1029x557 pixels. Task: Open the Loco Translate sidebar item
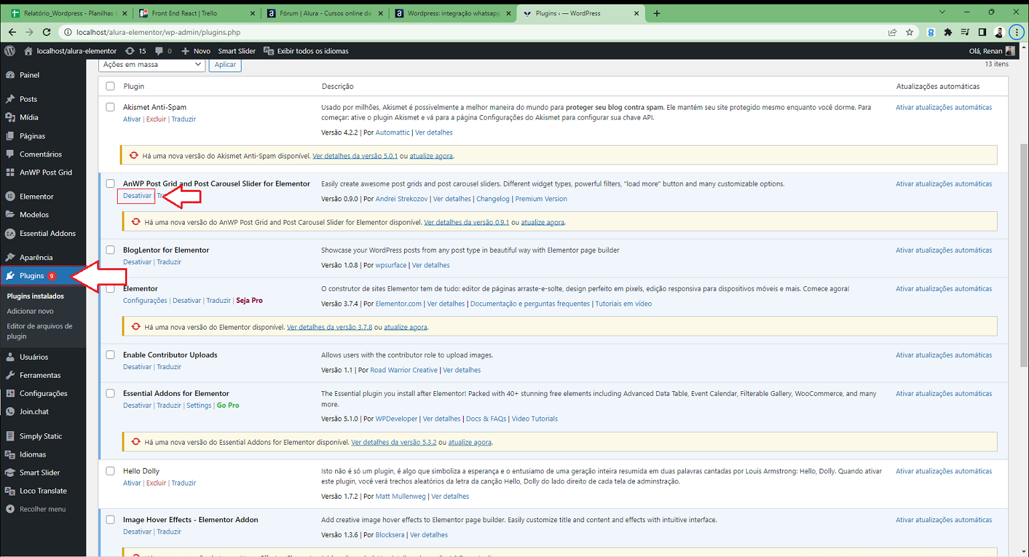click(x=43, y=491)
